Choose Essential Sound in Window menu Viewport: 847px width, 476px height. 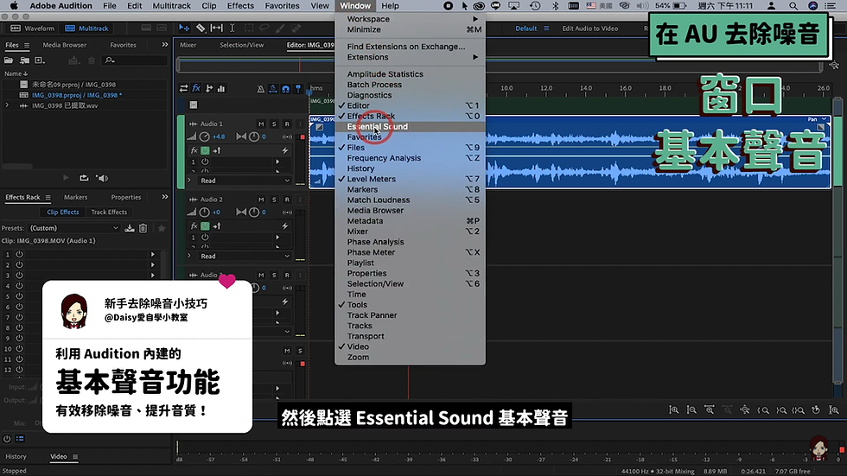410,127
